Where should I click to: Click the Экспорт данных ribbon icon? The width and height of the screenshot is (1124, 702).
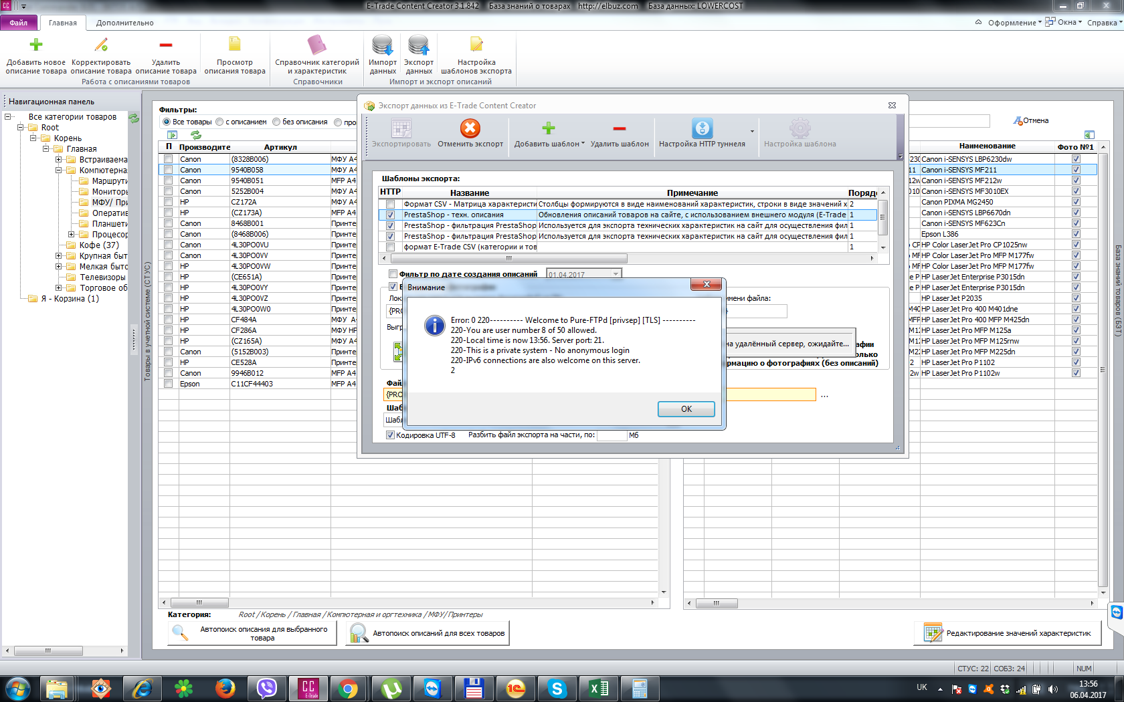click(x=419, y=45)
